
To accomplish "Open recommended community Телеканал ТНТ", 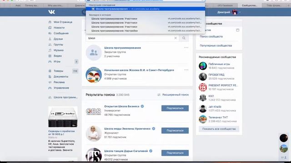I will [218, 117].
